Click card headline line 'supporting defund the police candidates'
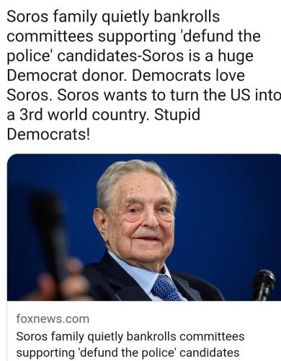 (x=128, y=352)
